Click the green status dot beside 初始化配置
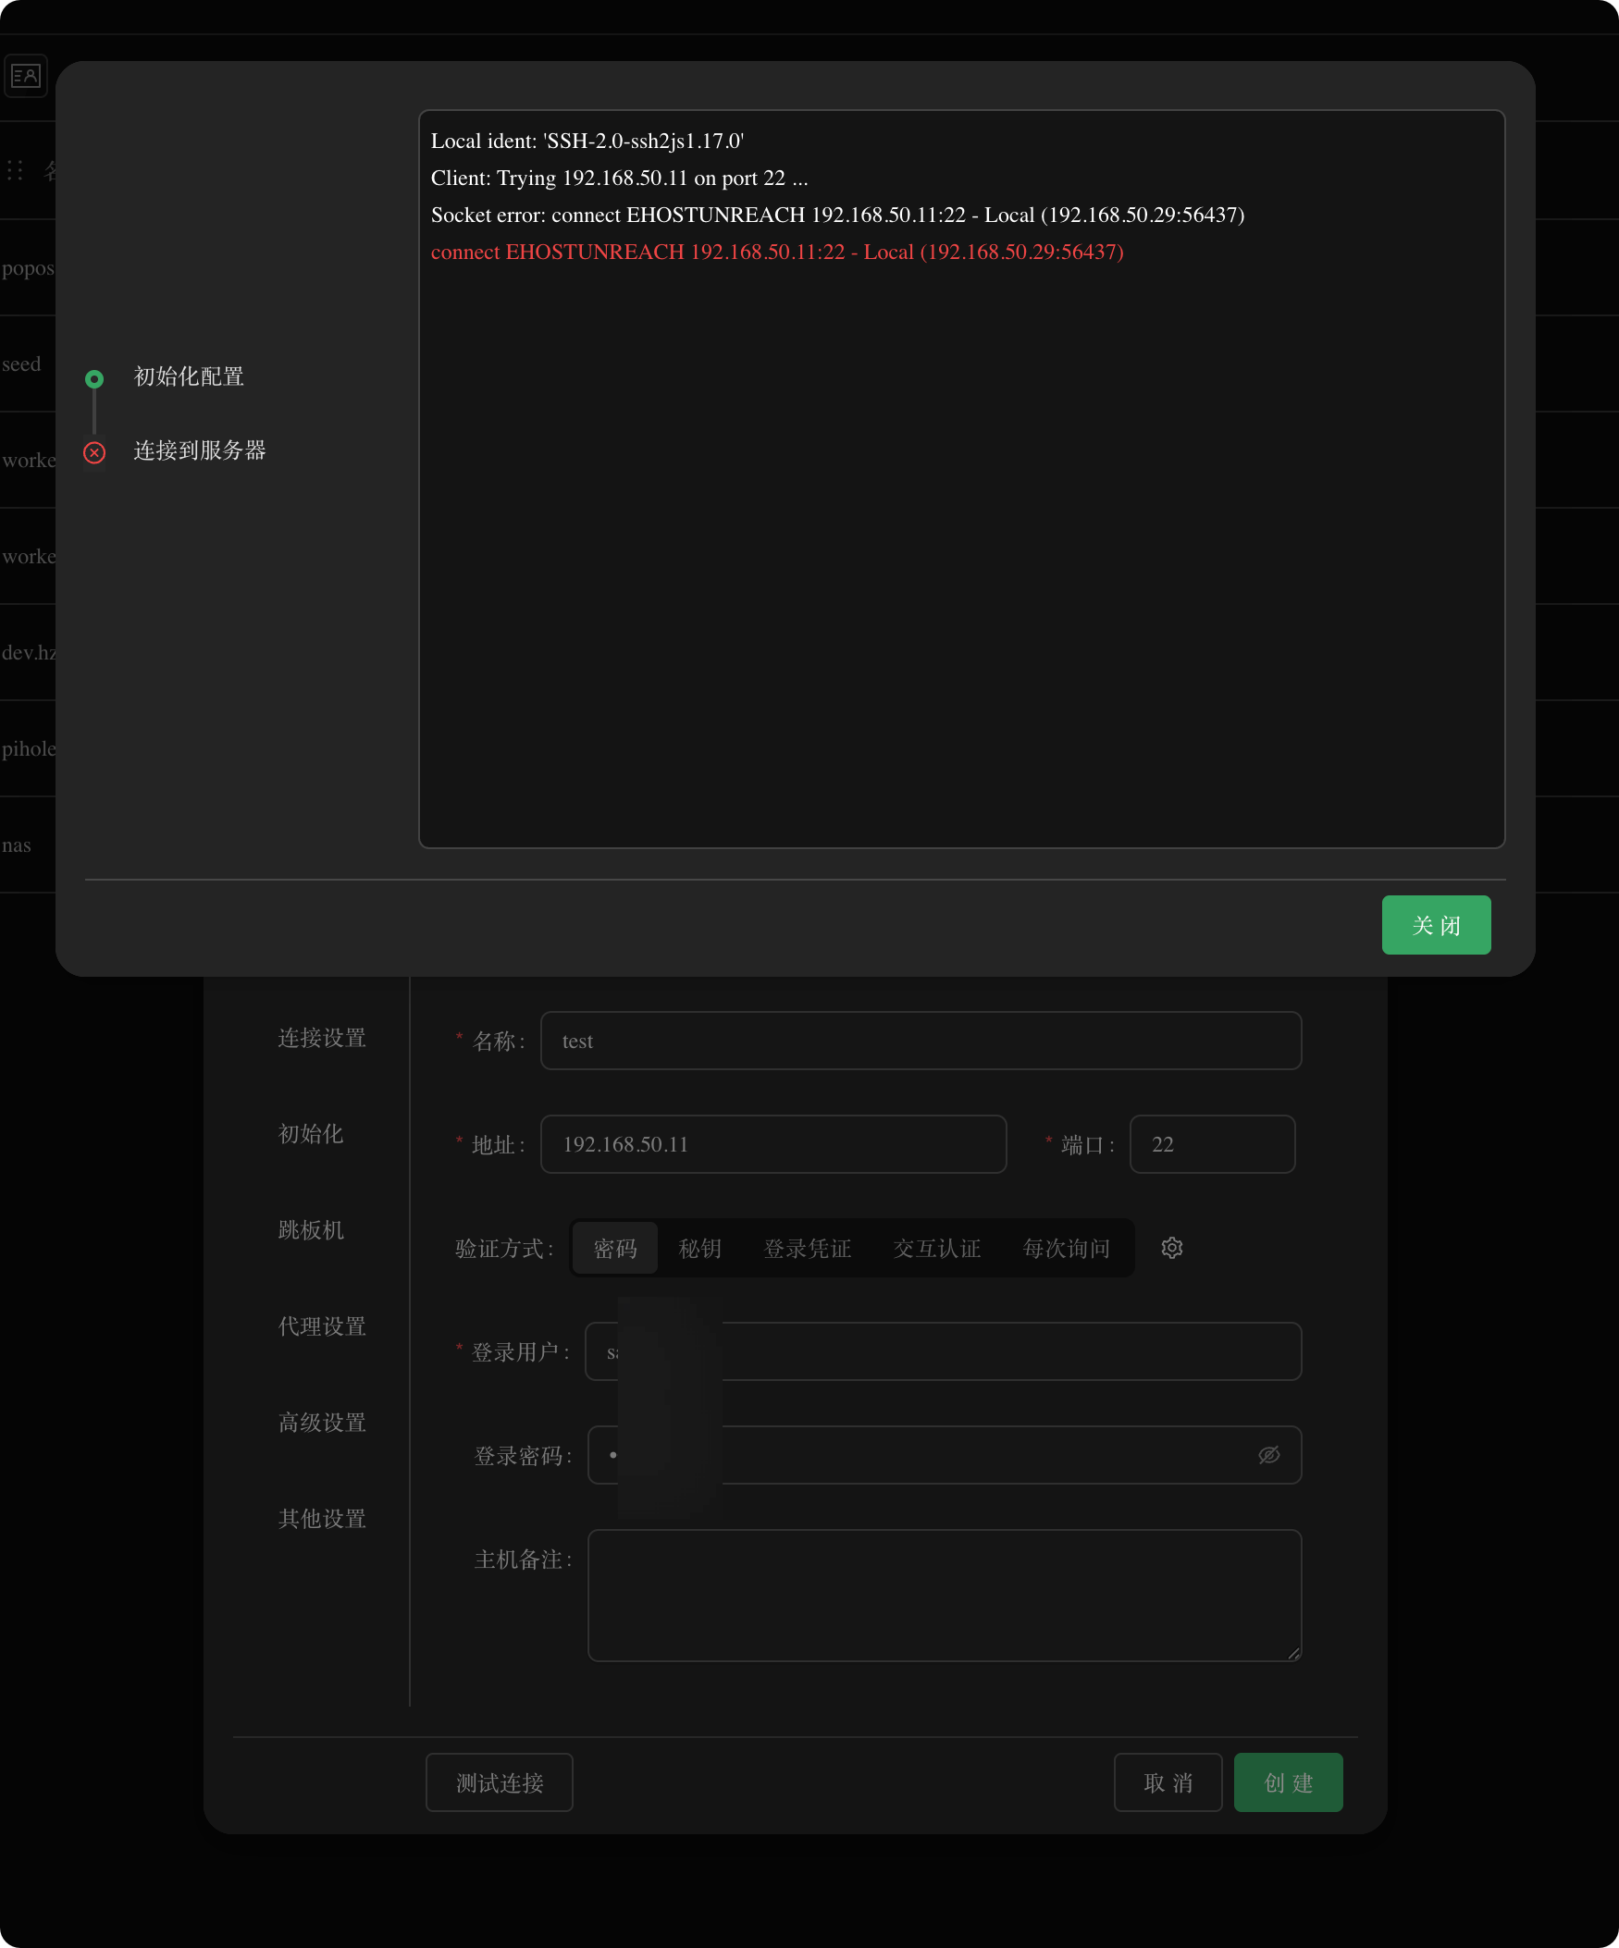Image resolution: width=1619 pixels, height=1948 pixels. click(93, 378)
